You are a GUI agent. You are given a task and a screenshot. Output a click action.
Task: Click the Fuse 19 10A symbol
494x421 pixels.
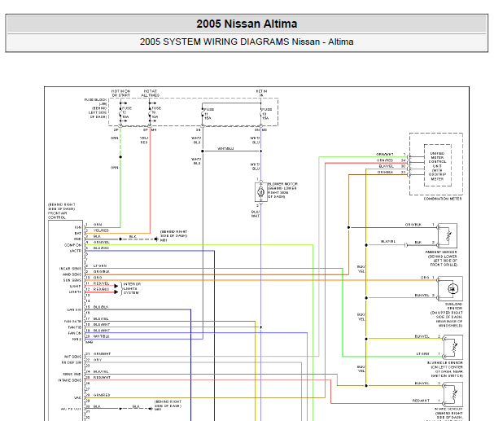tap(150, 112)
